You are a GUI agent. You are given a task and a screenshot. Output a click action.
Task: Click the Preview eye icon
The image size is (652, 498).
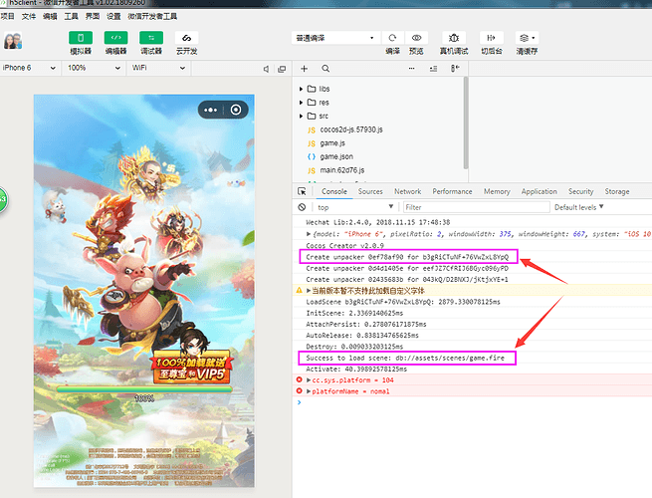tap(416, 38)
